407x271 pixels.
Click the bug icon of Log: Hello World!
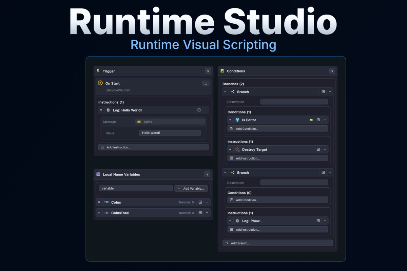point(108,110)
